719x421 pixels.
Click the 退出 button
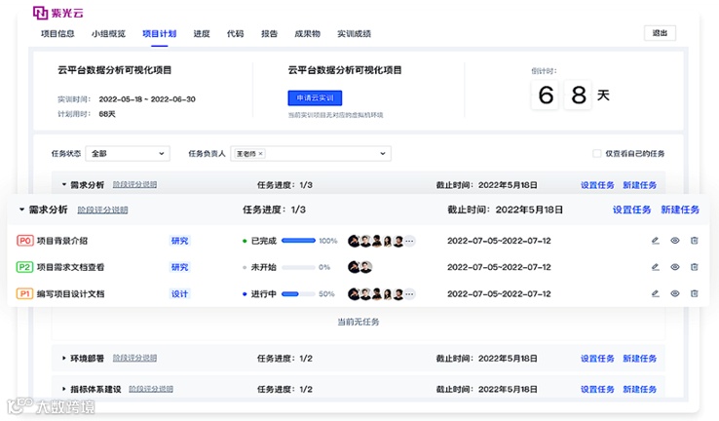[x=660, y=33]
